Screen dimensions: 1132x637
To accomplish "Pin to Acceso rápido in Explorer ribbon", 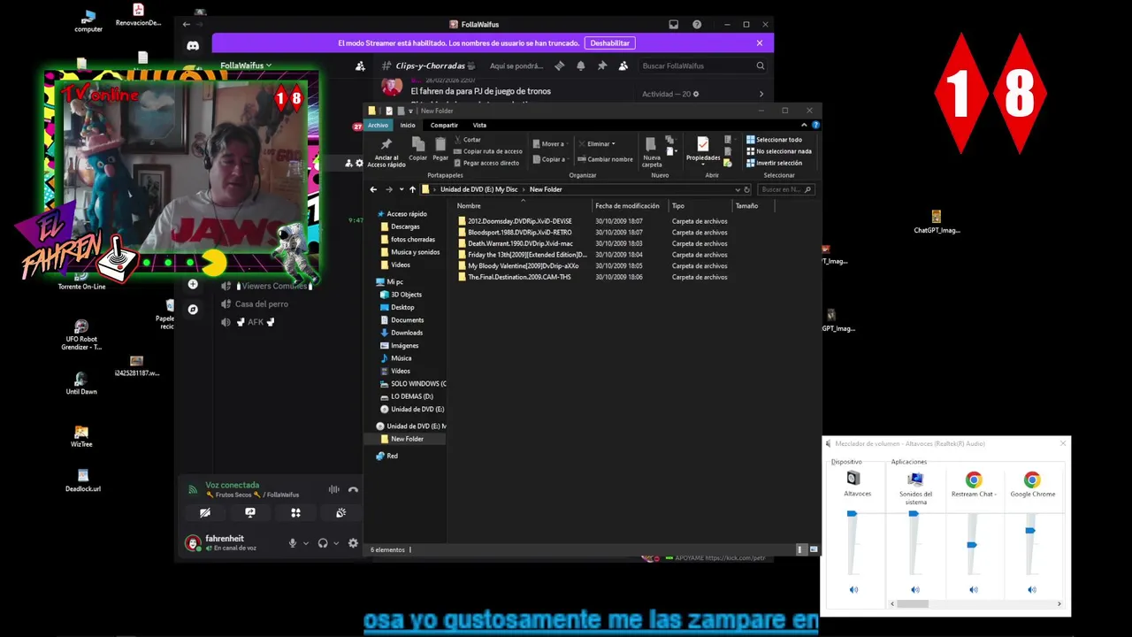I will [386, 152].
